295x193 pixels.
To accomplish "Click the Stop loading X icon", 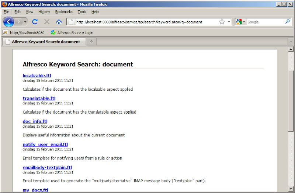I will [47, 22].
